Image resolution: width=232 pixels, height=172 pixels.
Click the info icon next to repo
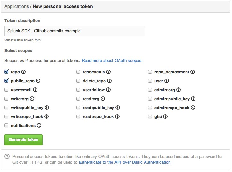coord(23,72)
